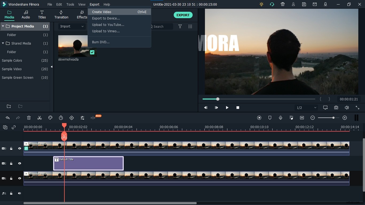Select Create Video from Export menu
Image resolution: width=365 pixels, height=205 pixels.
pyautogui.click(x=102, y=12)
